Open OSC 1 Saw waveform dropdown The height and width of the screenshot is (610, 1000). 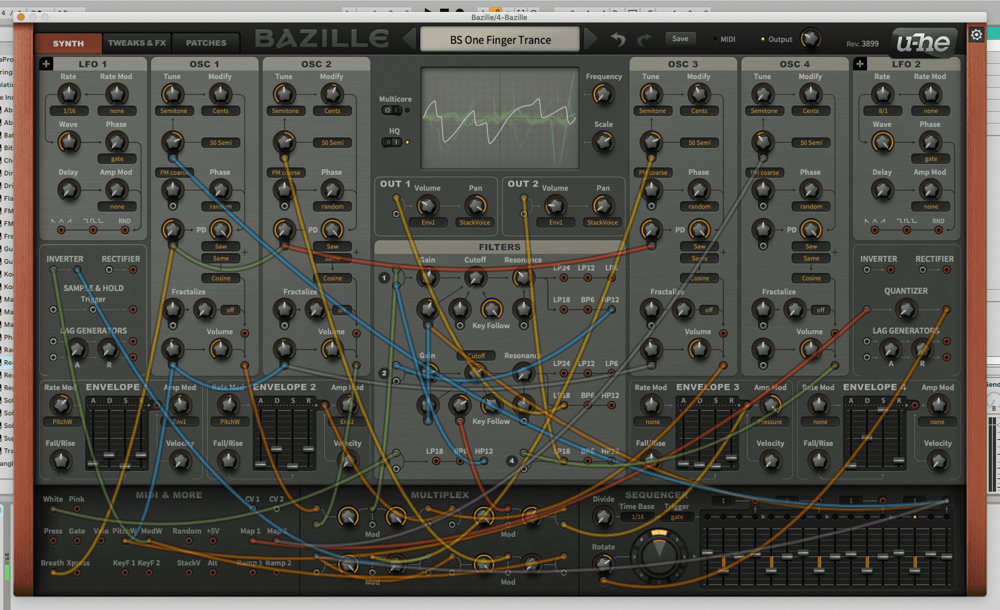pos(221,247)
